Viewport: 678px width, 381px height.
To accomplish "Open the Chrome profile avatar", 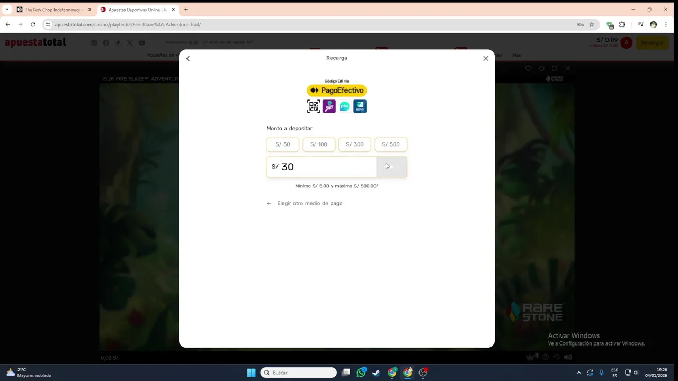I will coord(653,24).
